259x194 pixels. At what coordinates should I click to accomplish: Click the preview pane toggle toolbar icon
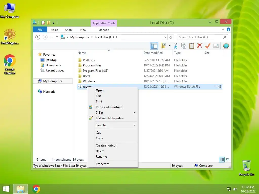pos(154,46)
